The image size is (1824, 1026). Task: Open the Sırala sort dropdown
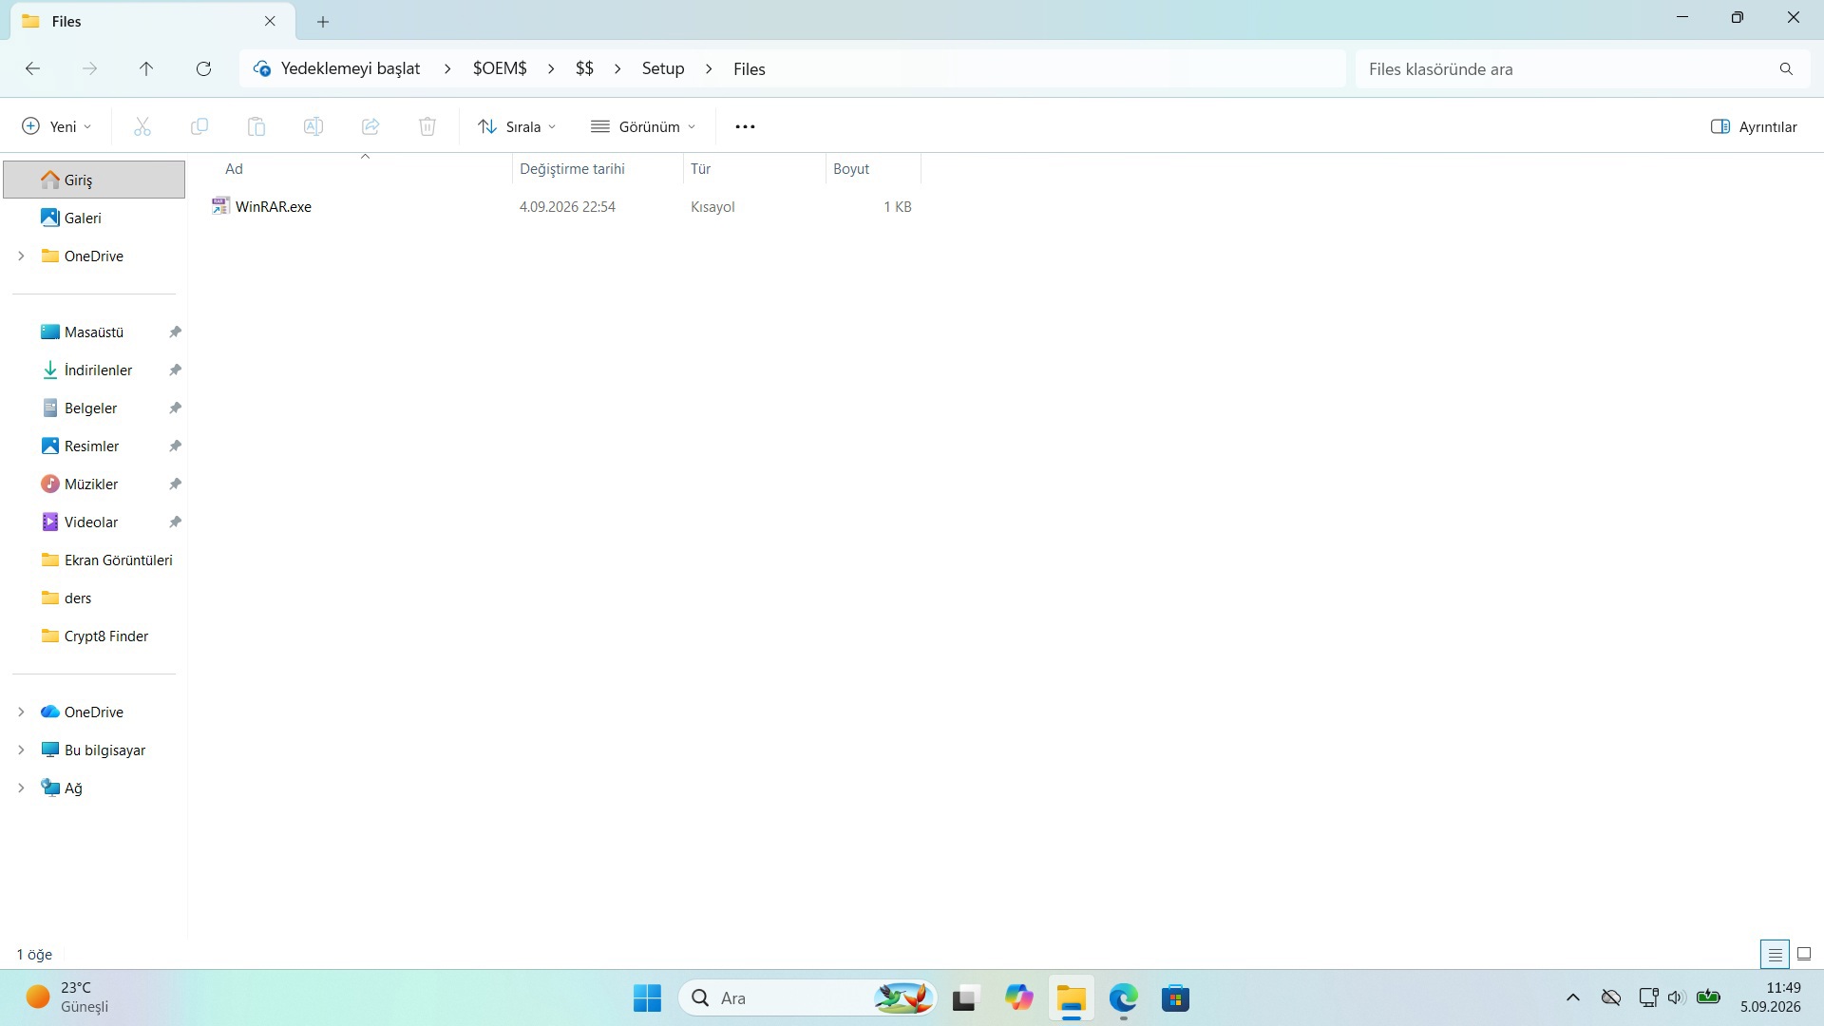pos(517,126)
